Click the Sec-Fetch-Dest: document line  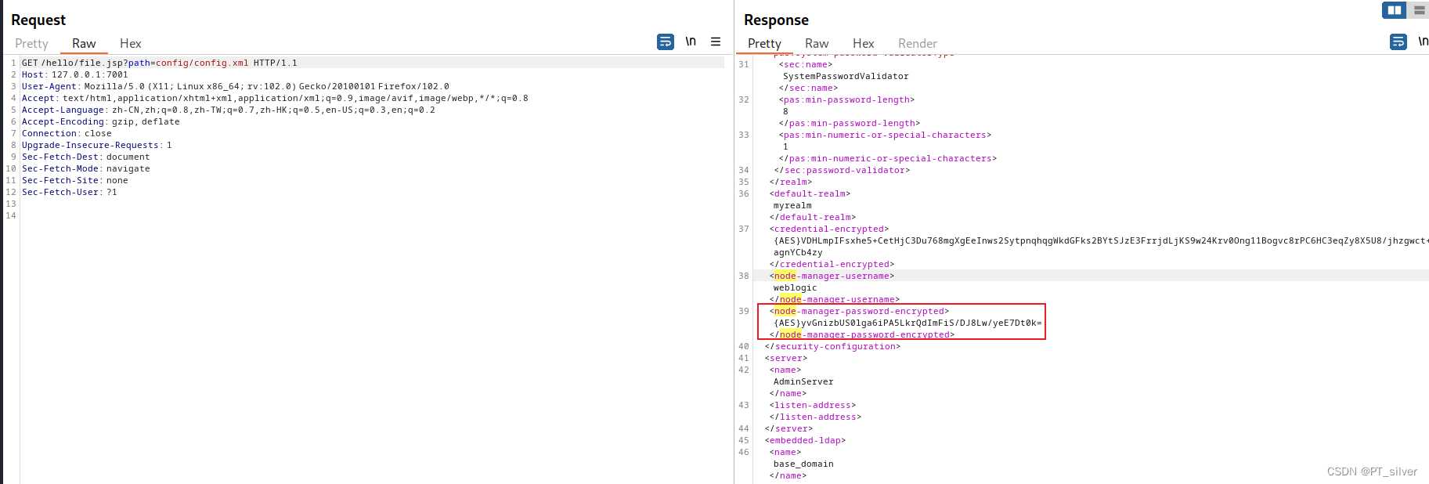tap(85, 157)
